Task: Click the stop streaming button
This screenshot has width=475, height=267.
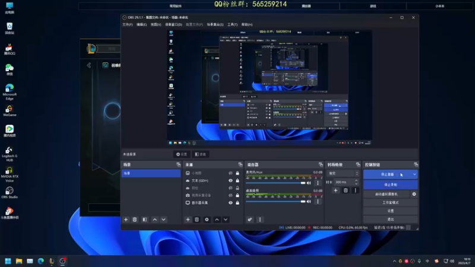Action: click(x=387, y=174)
